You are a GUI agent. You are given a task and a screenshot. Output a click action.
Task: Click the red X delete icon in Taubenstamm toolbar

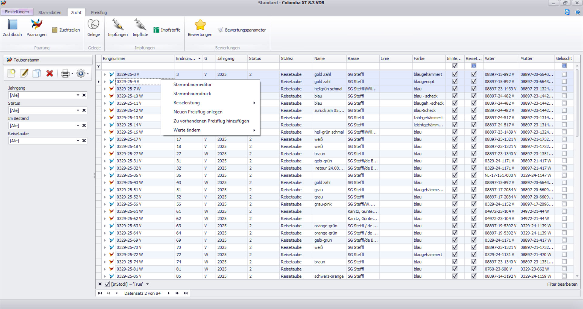coord(50,73)
